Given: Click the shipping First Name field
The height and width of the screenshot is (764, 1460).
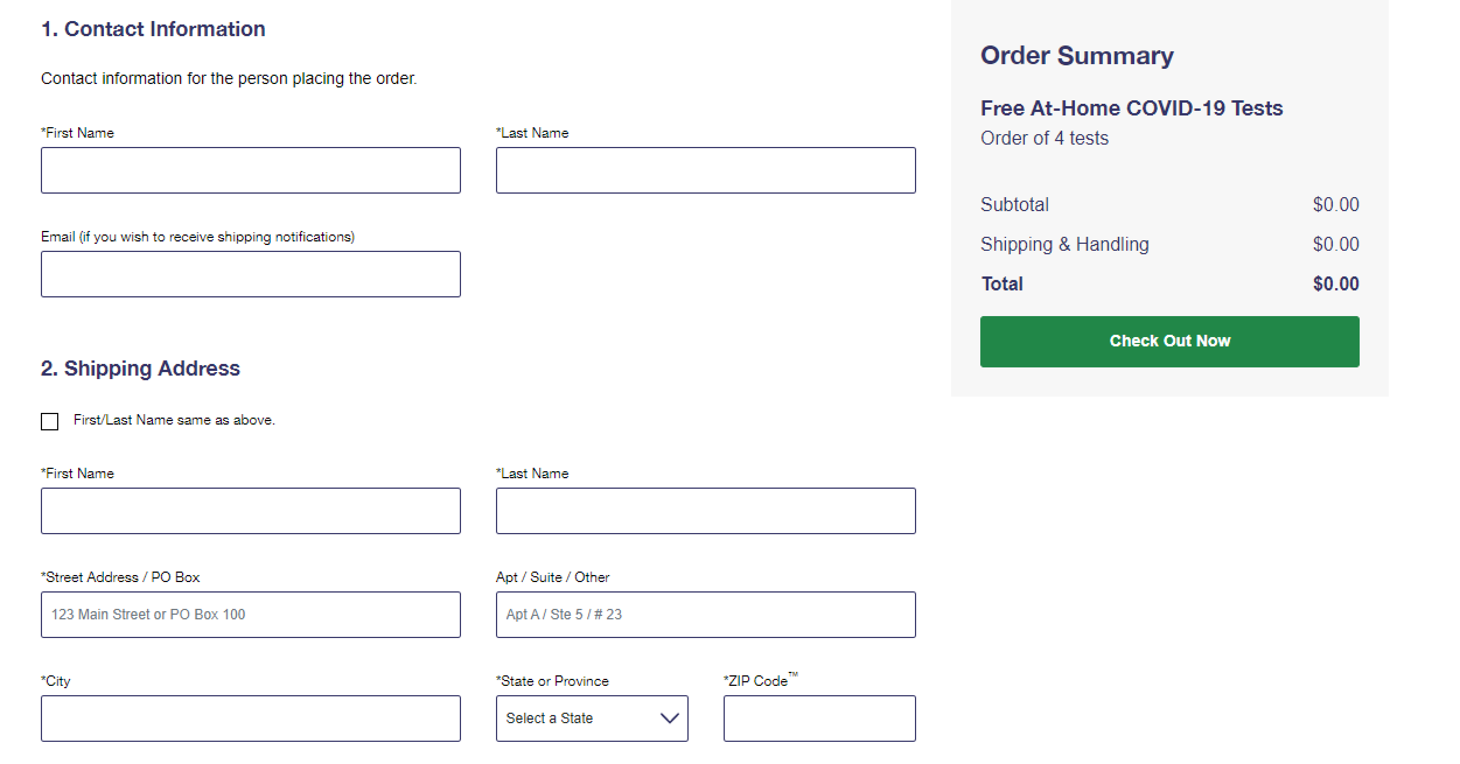Looking at the screenshot, I should point(250,510).
